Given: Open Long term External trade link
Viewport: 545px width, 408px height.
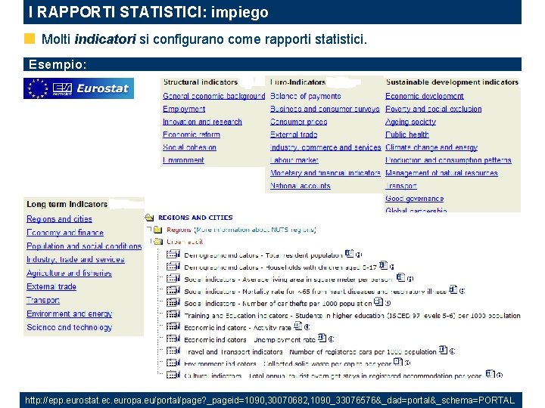Looking at the screenshot, I should click(x=51, y=286).
